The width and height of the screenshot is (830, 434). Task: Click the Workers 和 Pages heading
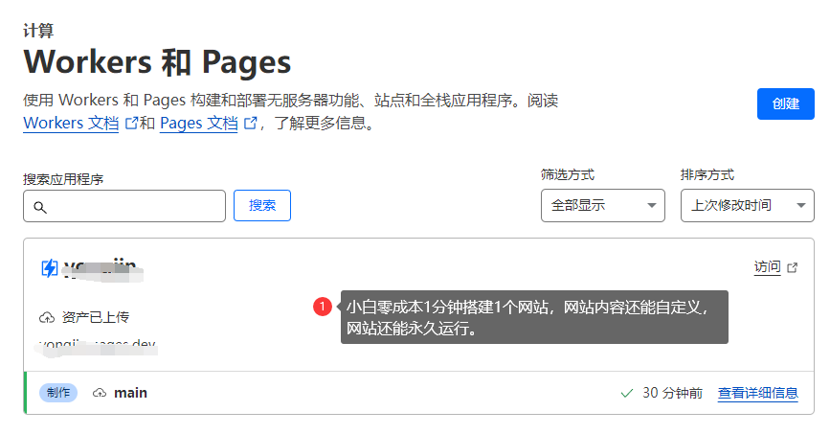tap(157, 62)
